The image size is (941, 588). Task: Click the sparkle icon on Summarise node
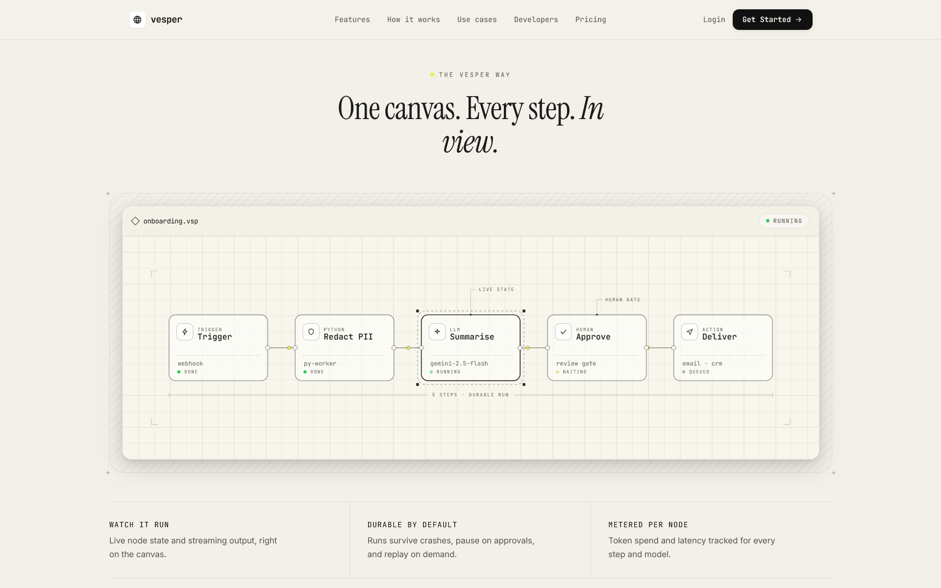point(437,332)
